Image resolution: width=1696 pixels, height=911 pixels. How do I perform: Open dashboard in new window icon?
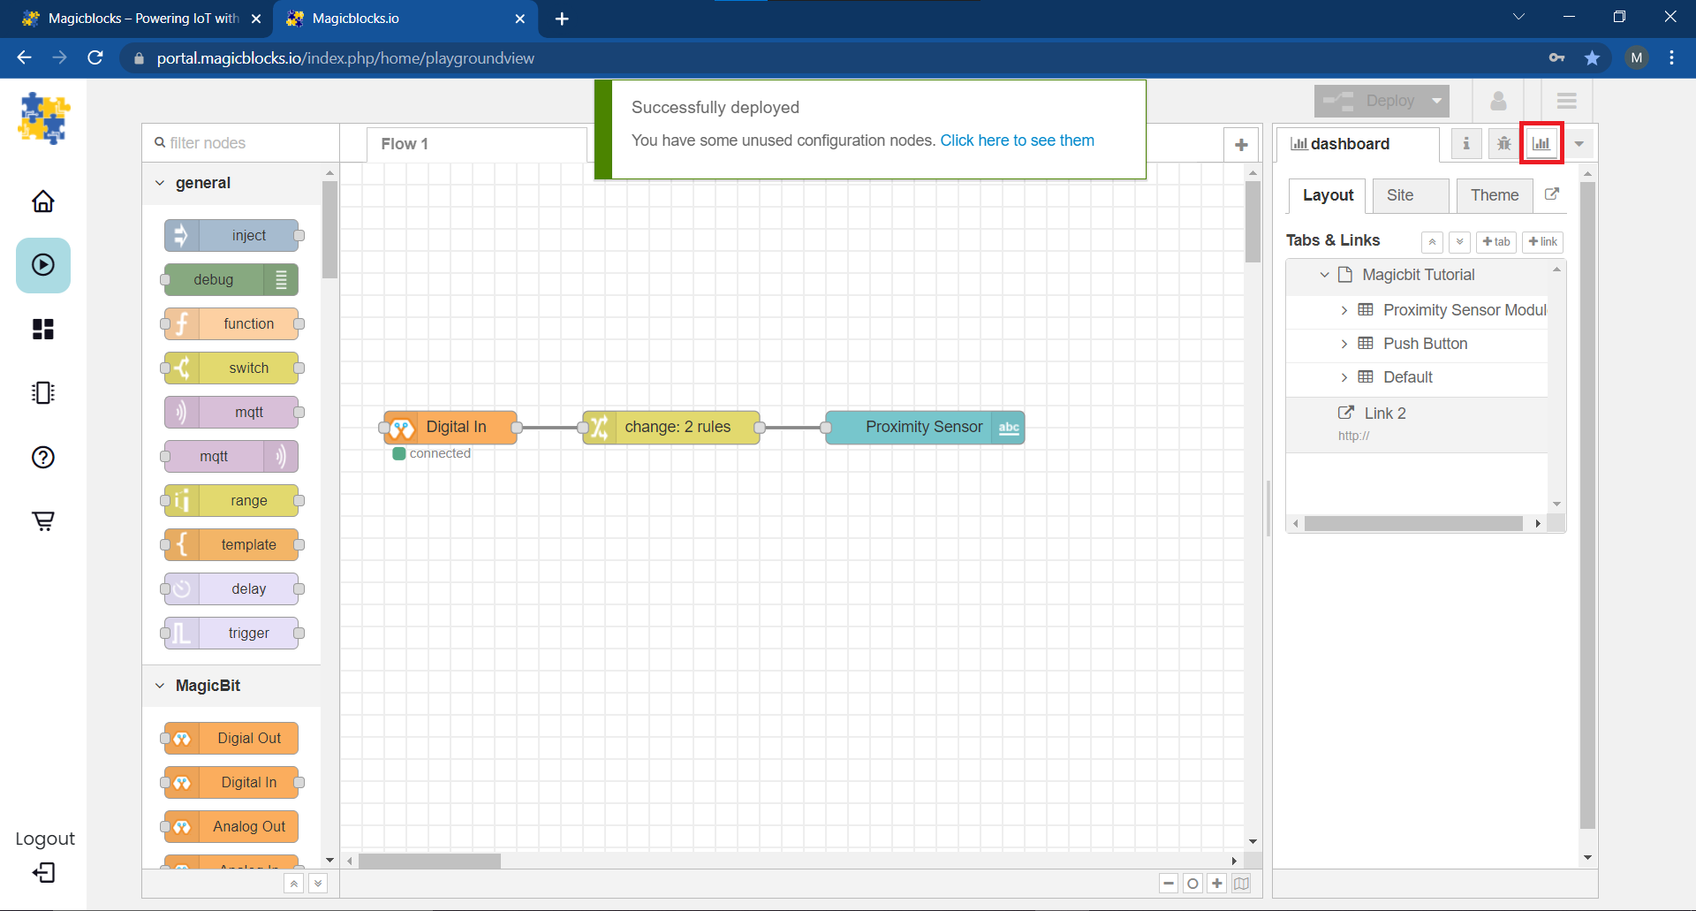coord(1551,194)
